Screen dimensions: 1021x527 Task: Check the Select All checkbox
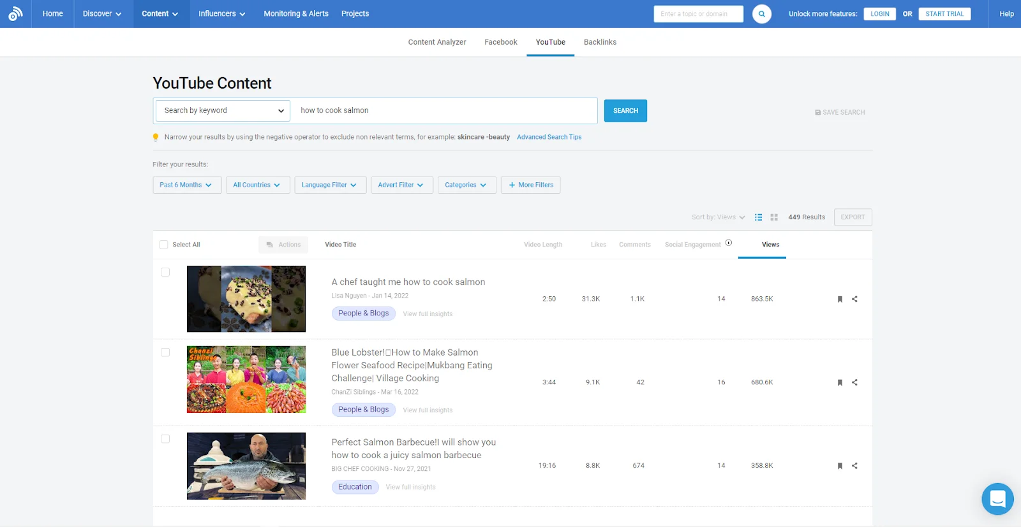(x=164, y=245)
